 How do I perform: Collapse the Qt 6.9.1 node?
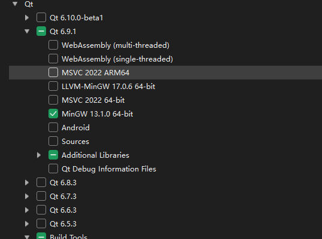27,31
